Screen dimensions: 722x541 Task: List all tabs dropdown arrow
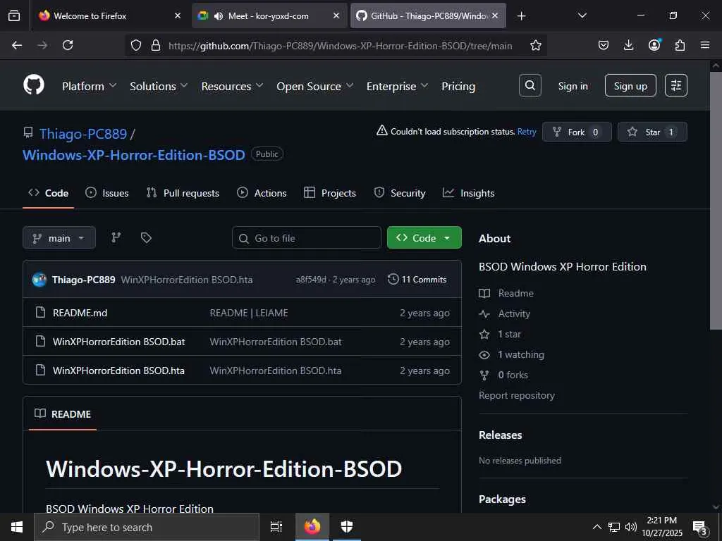(582, 15)
